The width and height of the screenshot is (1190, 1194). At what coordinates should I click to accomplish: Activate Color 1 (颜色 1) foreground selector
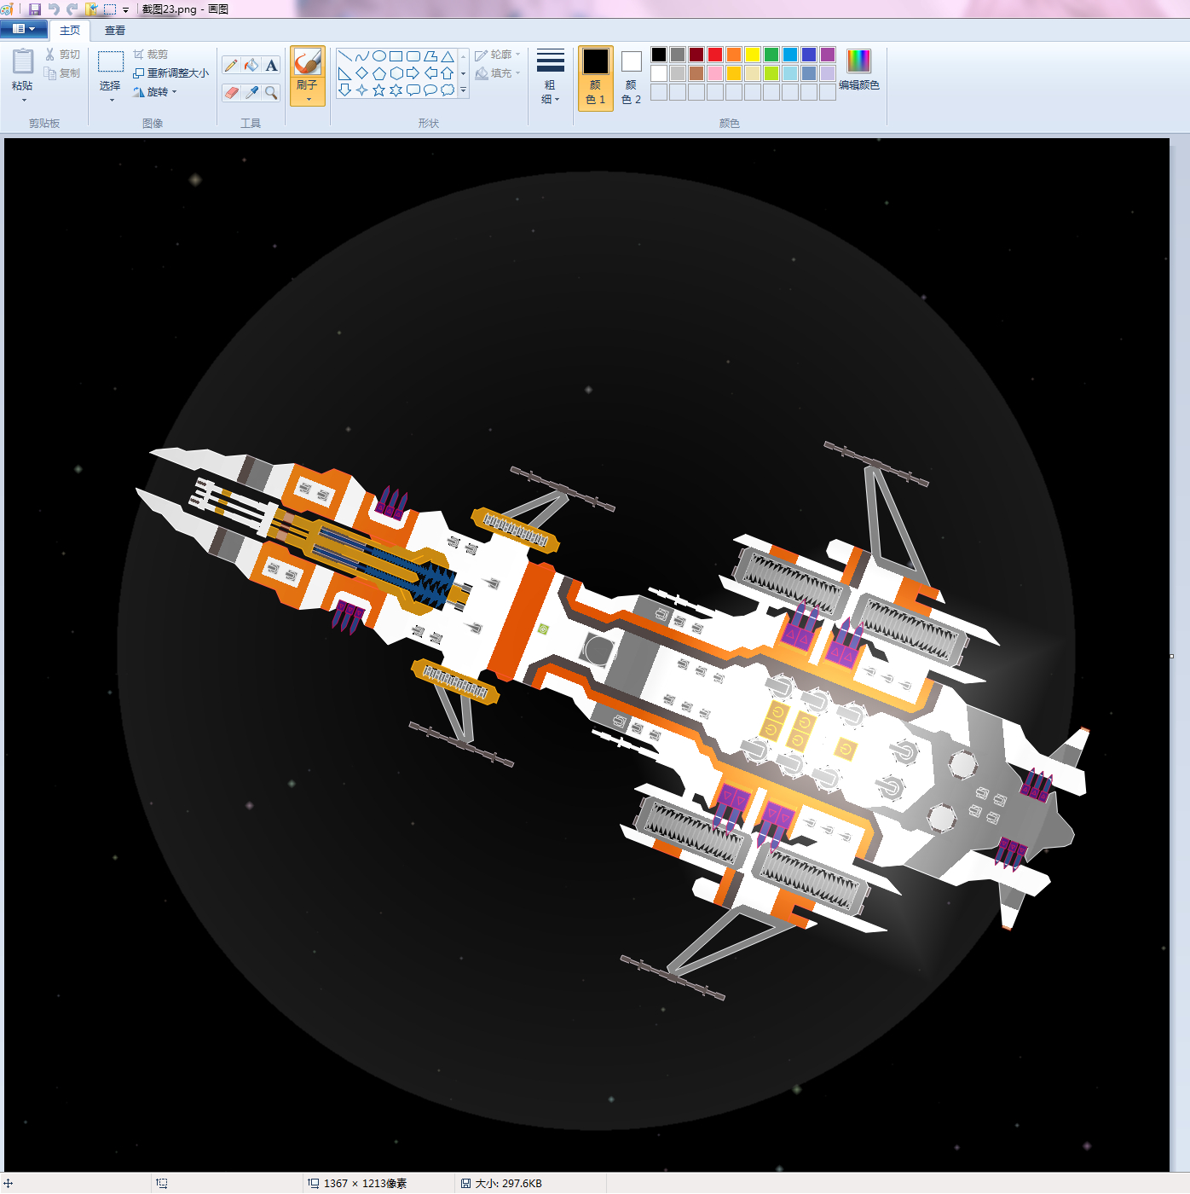coord(596,78)
